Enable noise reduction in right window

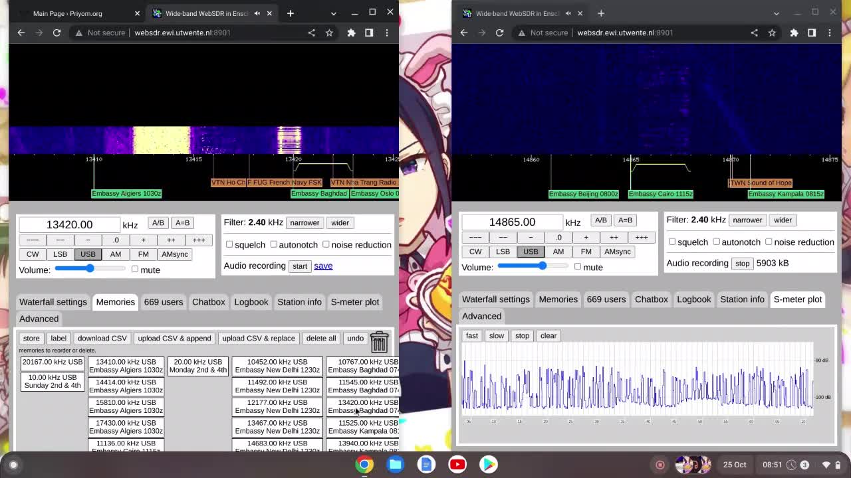tap(769, 242)
